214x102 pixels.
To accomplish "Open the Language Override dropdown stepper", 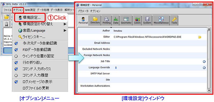I will [116, 67].
